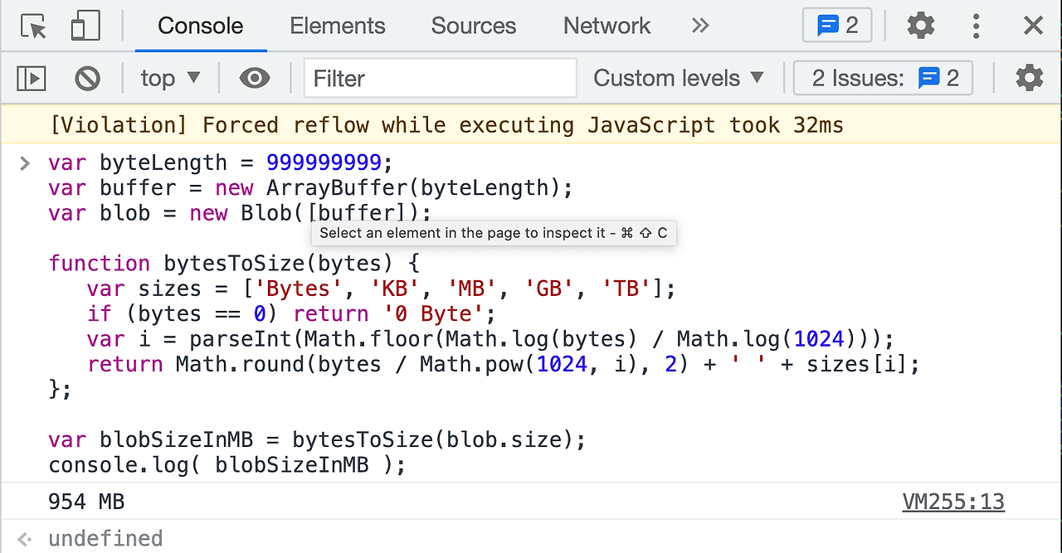
Task: Click the 2 Issues counter button
Action: pyautogui.click(x=882, y=77)
